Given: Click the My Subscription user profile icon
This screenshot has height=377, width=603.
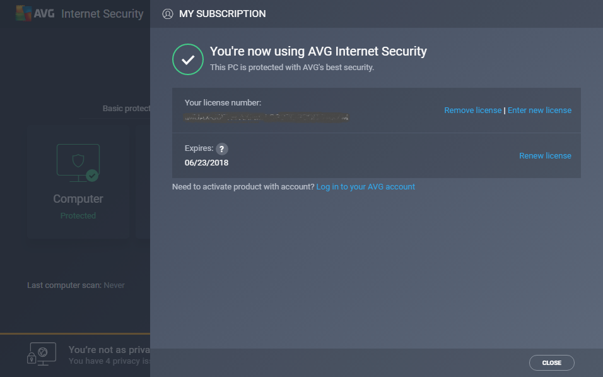Looking at the screenshot, I should (168, 14).
